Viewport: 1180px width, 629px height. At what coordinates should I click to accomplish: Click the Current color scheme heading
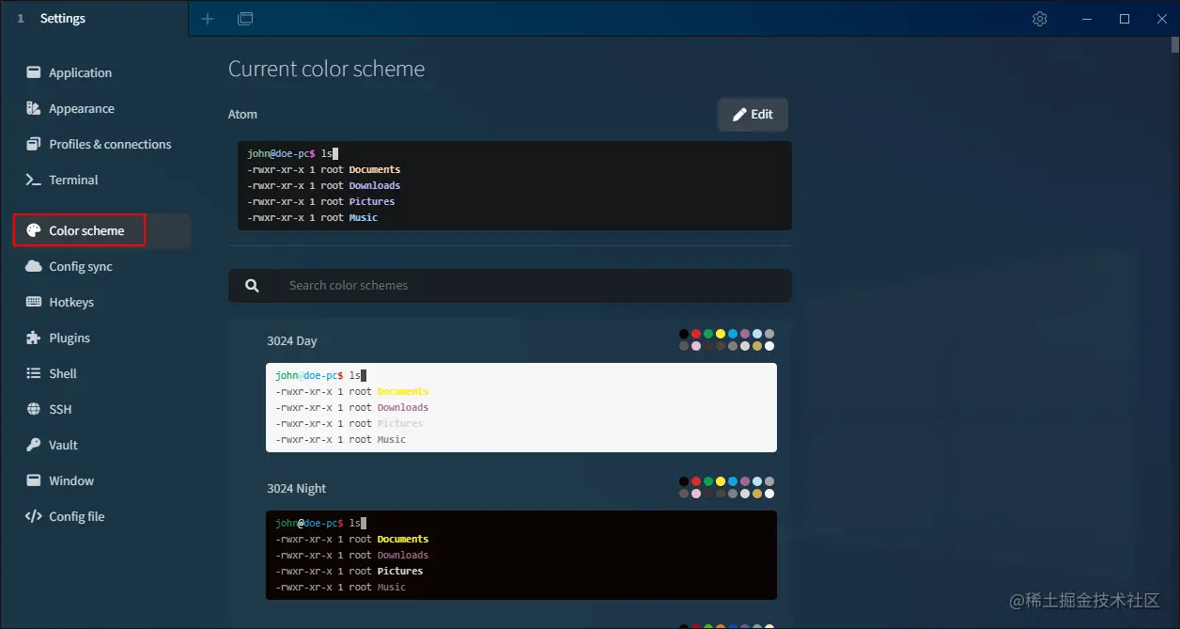pyautogui.click(x=327, y=69)
